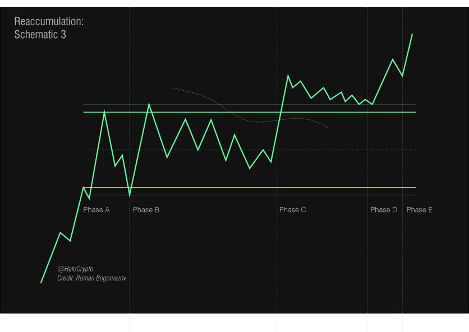Click the Phase E label
The image size is (469, 332).
click(x=419, y=210)
